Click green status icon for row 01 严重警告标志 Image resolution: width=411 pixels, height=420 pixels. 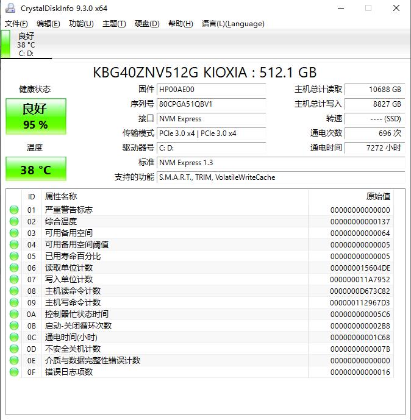coord(14,210)
